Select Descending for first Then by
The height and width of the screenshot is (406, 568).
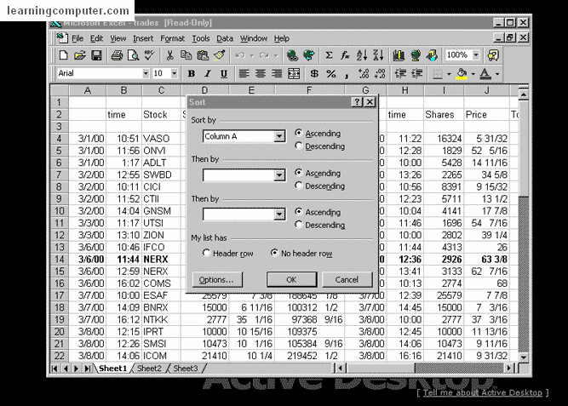299,186
